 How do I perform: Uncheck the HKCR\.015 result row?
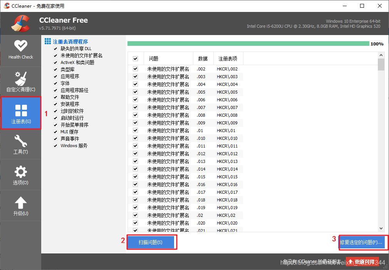[x=136, y=176]
